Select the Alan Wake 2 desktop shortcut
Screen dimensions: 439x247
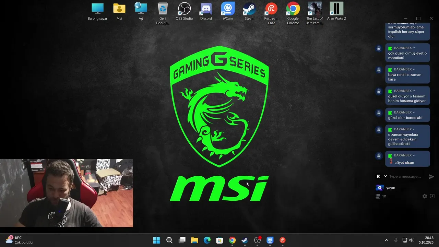tap(336, 11)
